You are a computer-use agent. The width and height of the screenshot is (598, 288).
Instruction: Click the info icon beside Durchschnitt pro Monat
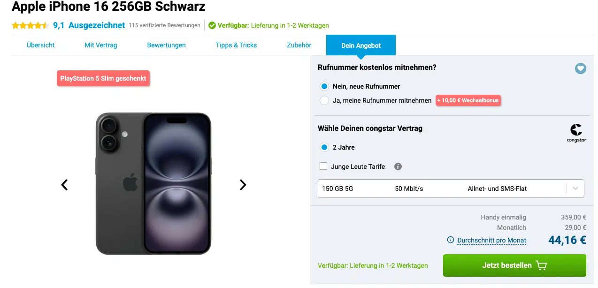(x=451, y=240)
